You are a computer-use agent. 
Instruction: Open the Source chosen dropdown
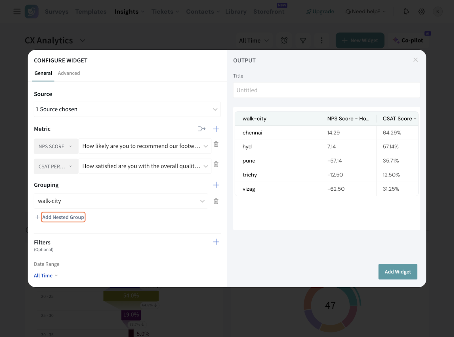pos(127,109)
